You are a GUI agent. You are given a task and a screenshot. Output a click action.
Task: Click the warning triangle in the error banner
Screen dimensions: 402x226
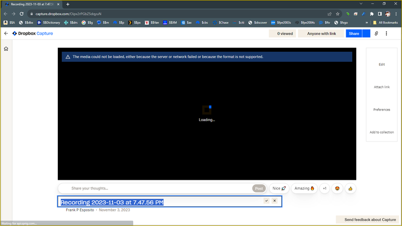coord(68,57)
